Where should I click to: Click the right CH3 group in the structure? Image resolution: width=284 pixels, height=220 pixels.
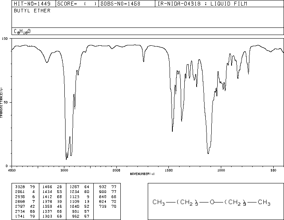coord(264,203)
